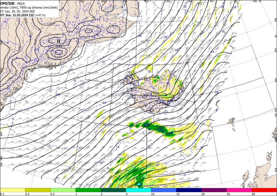Select the red 50+ mm legend swatch
The image size is (277, 196).
(264, 190)
